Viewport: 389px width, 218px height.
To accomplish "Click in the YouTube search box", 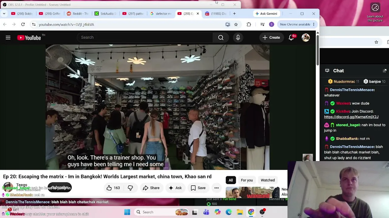I will [145, 38].
